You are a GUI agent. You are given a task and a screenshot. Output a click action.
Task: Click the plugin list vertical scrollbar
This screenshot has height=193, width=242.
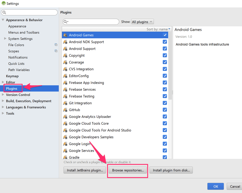pos(170,66)
